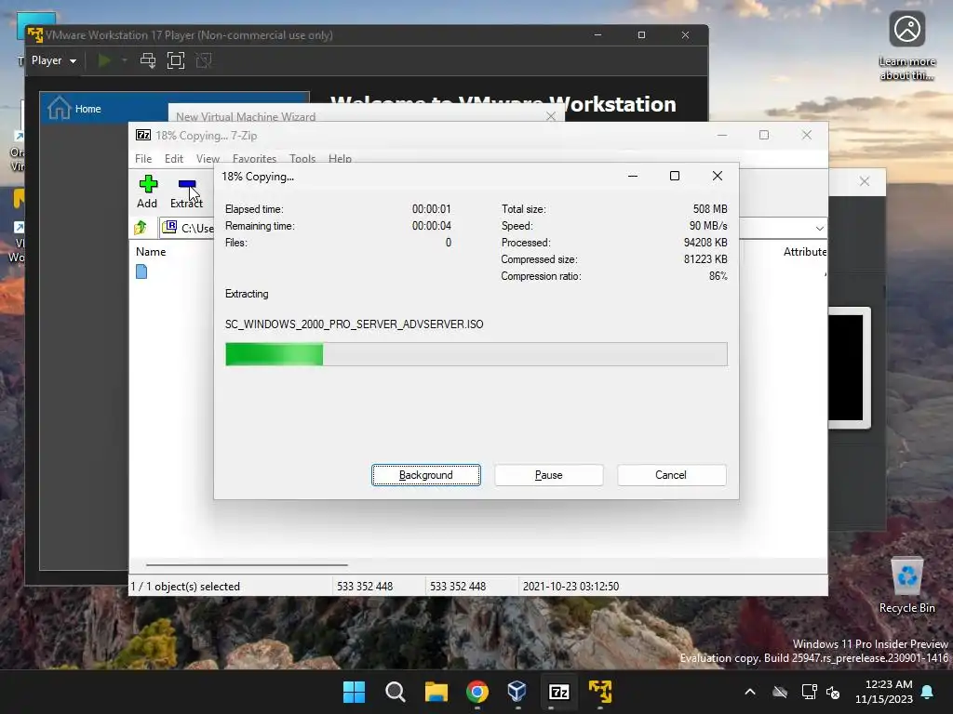Maximize the Copying progress dialog
The height and width of the screenshot is (714, 953).
pos(675,176)
